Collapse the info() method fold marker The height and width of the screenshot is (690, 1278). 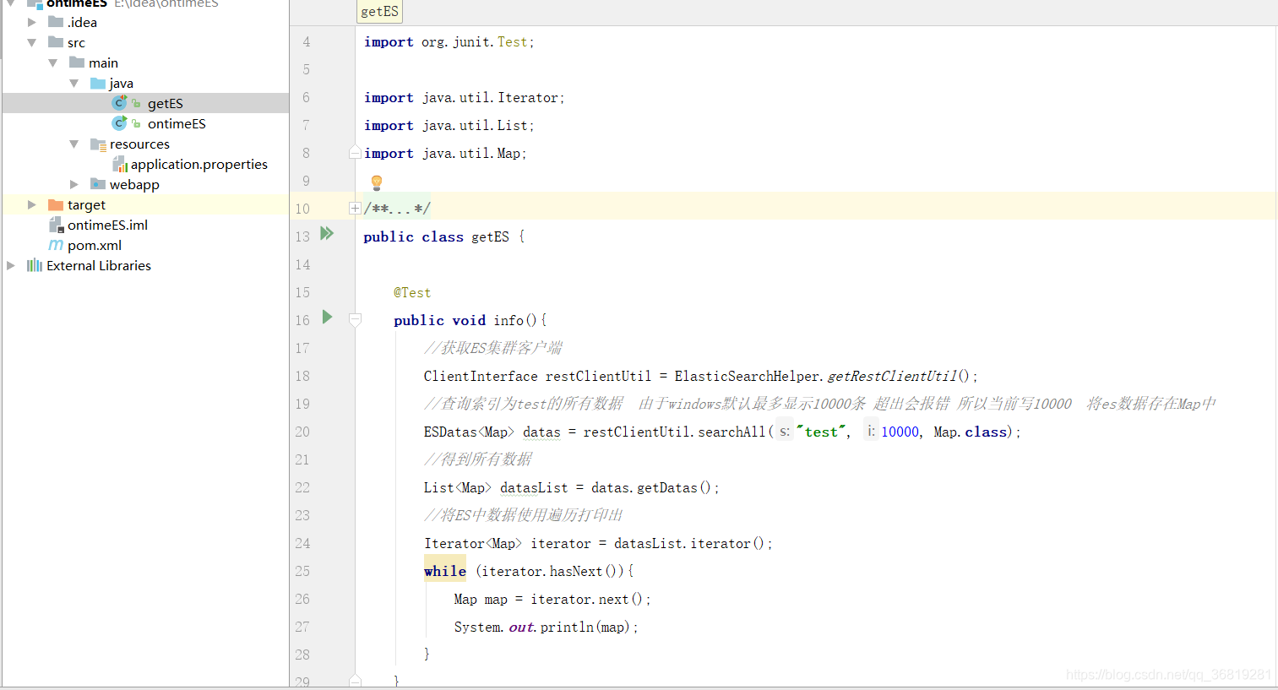click(355, 320)
